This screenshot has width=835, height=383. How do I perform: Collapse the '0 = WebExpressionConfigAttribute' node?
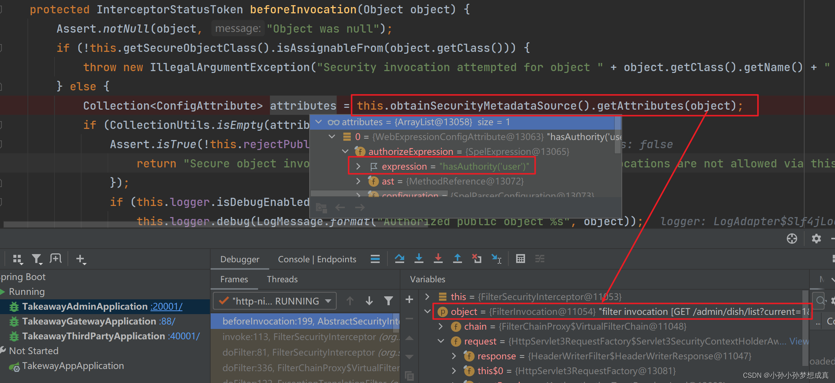332,137
